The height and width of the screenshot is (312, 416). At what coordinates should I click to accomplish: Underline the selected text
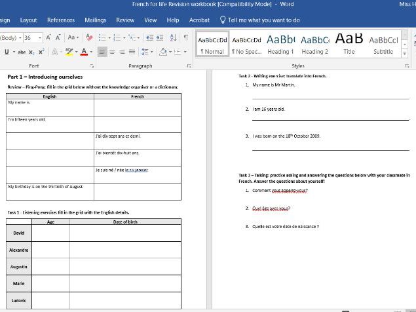pyautogui.click(x=7, y=52)
